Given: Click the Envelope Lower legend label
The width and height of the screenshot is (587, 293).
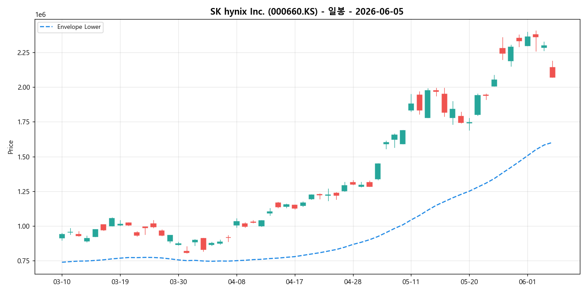Looking at the screenshot, I should tap(79, 27).
